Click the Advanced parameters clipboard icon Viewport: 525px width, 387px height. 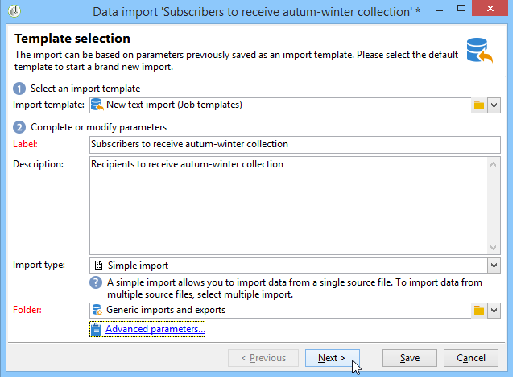96,329
